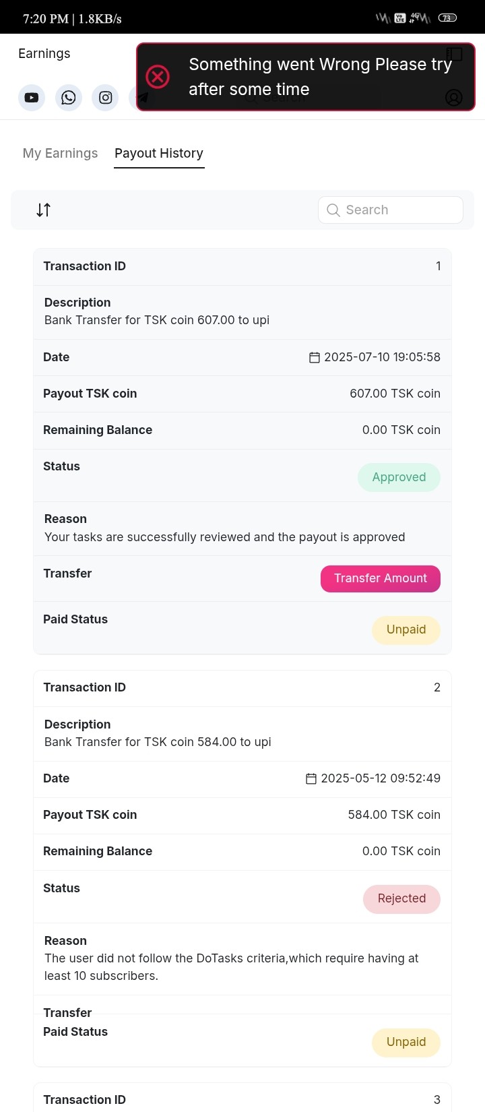This screenshot has height=1112, width=485.
Task: Focus the Search input field
Action: (391, 210)
